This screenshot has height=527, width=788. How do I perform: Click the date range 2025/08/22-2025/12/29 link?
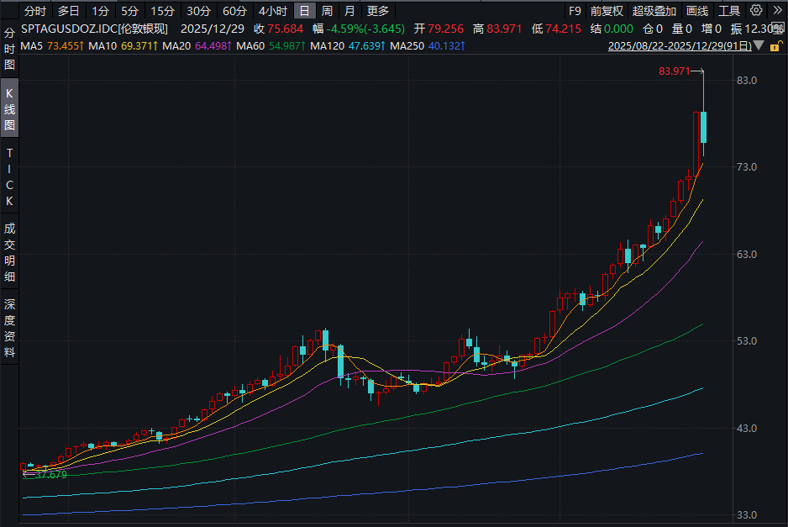coord(680,45)
